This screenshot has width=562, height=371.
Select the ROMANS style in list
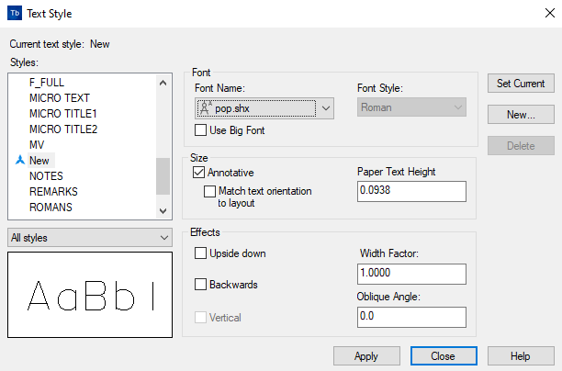point(53,208)
